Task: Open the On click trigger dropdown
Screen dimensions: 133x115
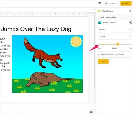Action: click(114, 37)
